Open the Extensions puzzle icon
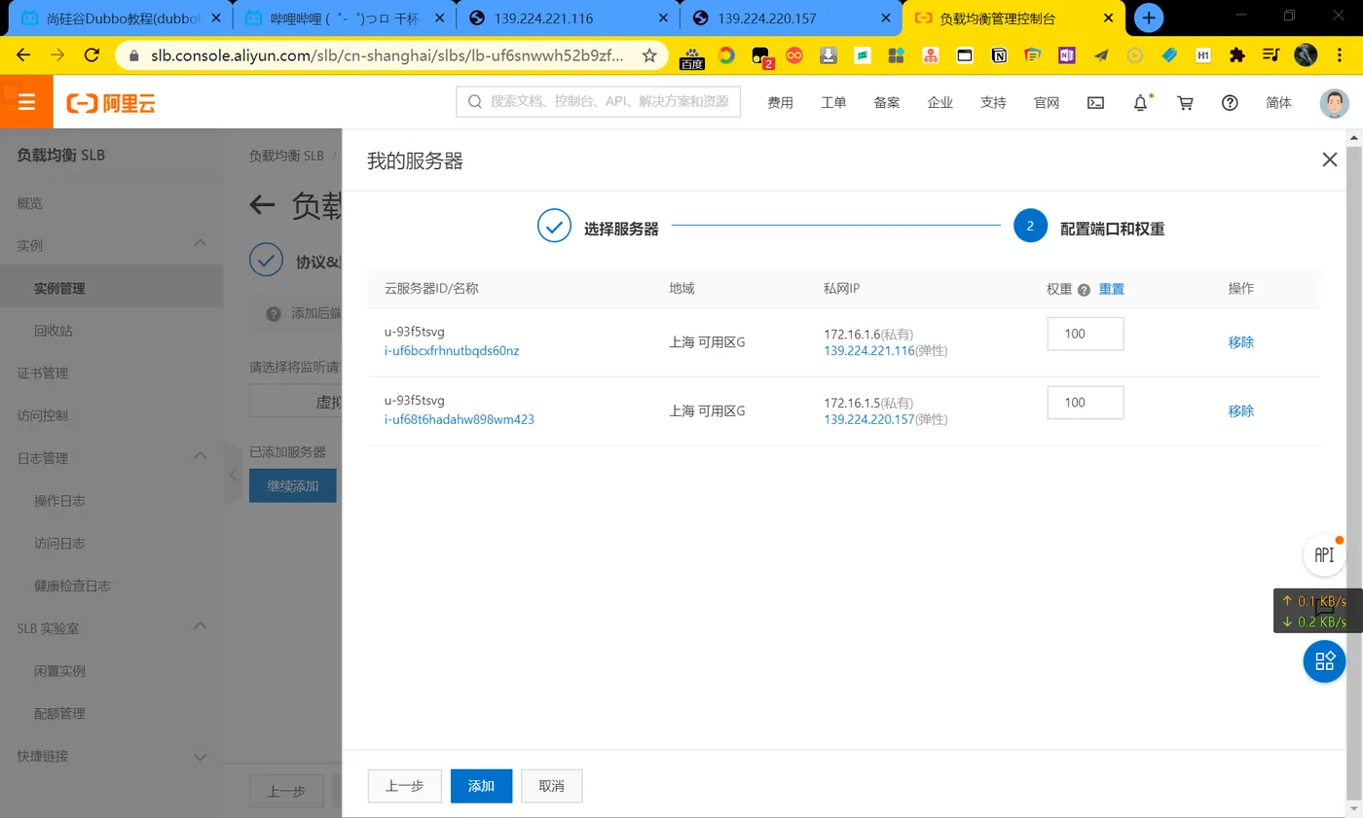 [1237, 55]
